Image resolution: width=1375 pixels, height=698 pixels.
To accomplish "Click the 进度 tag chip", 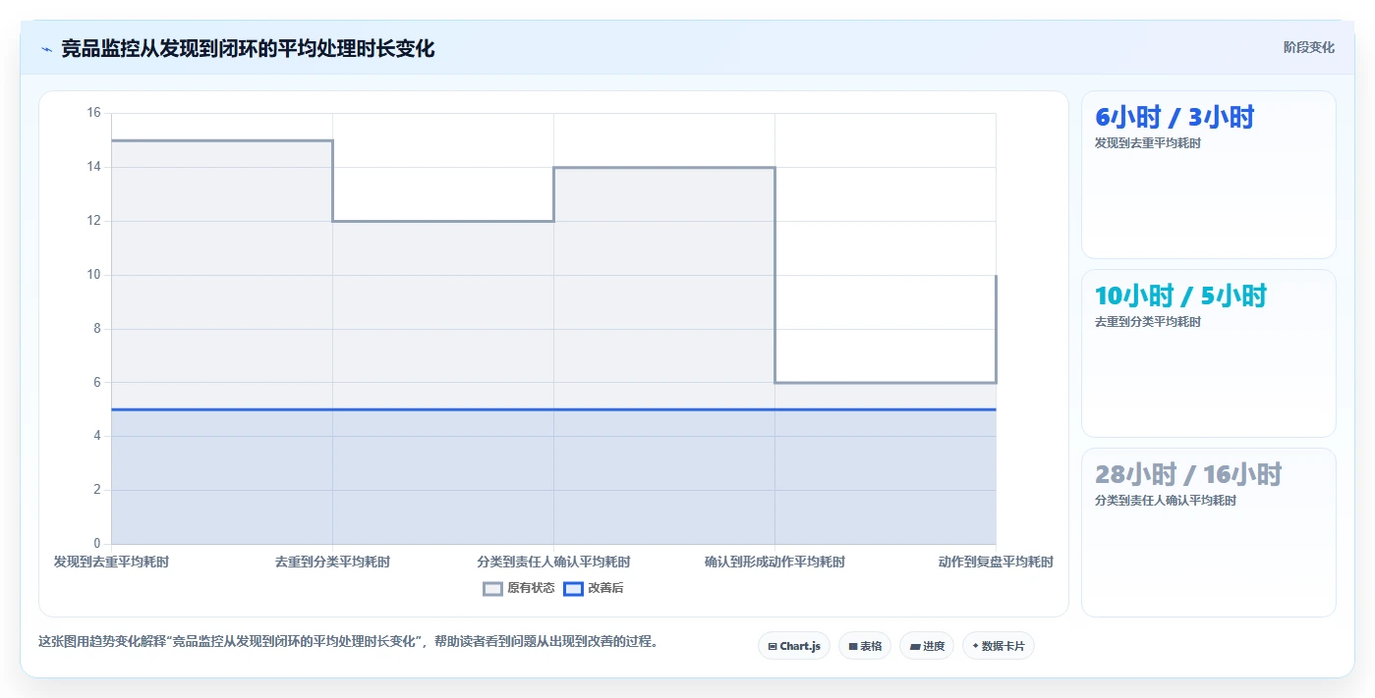I will click(927, 646).
